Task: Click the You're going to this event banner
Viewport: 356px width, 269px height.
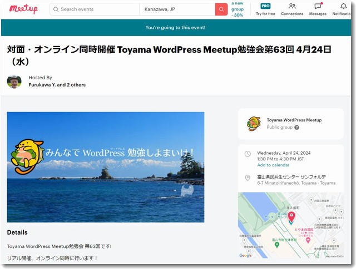Action: pos(175,27)
